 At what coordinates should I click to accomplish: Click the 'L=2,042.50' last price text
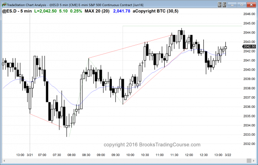pos(46,11)
